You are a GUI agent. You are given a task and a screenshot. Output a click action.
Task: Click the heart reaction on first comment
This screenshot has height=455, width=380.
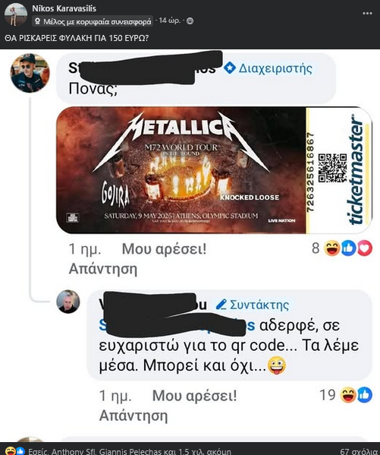(364, 248)
